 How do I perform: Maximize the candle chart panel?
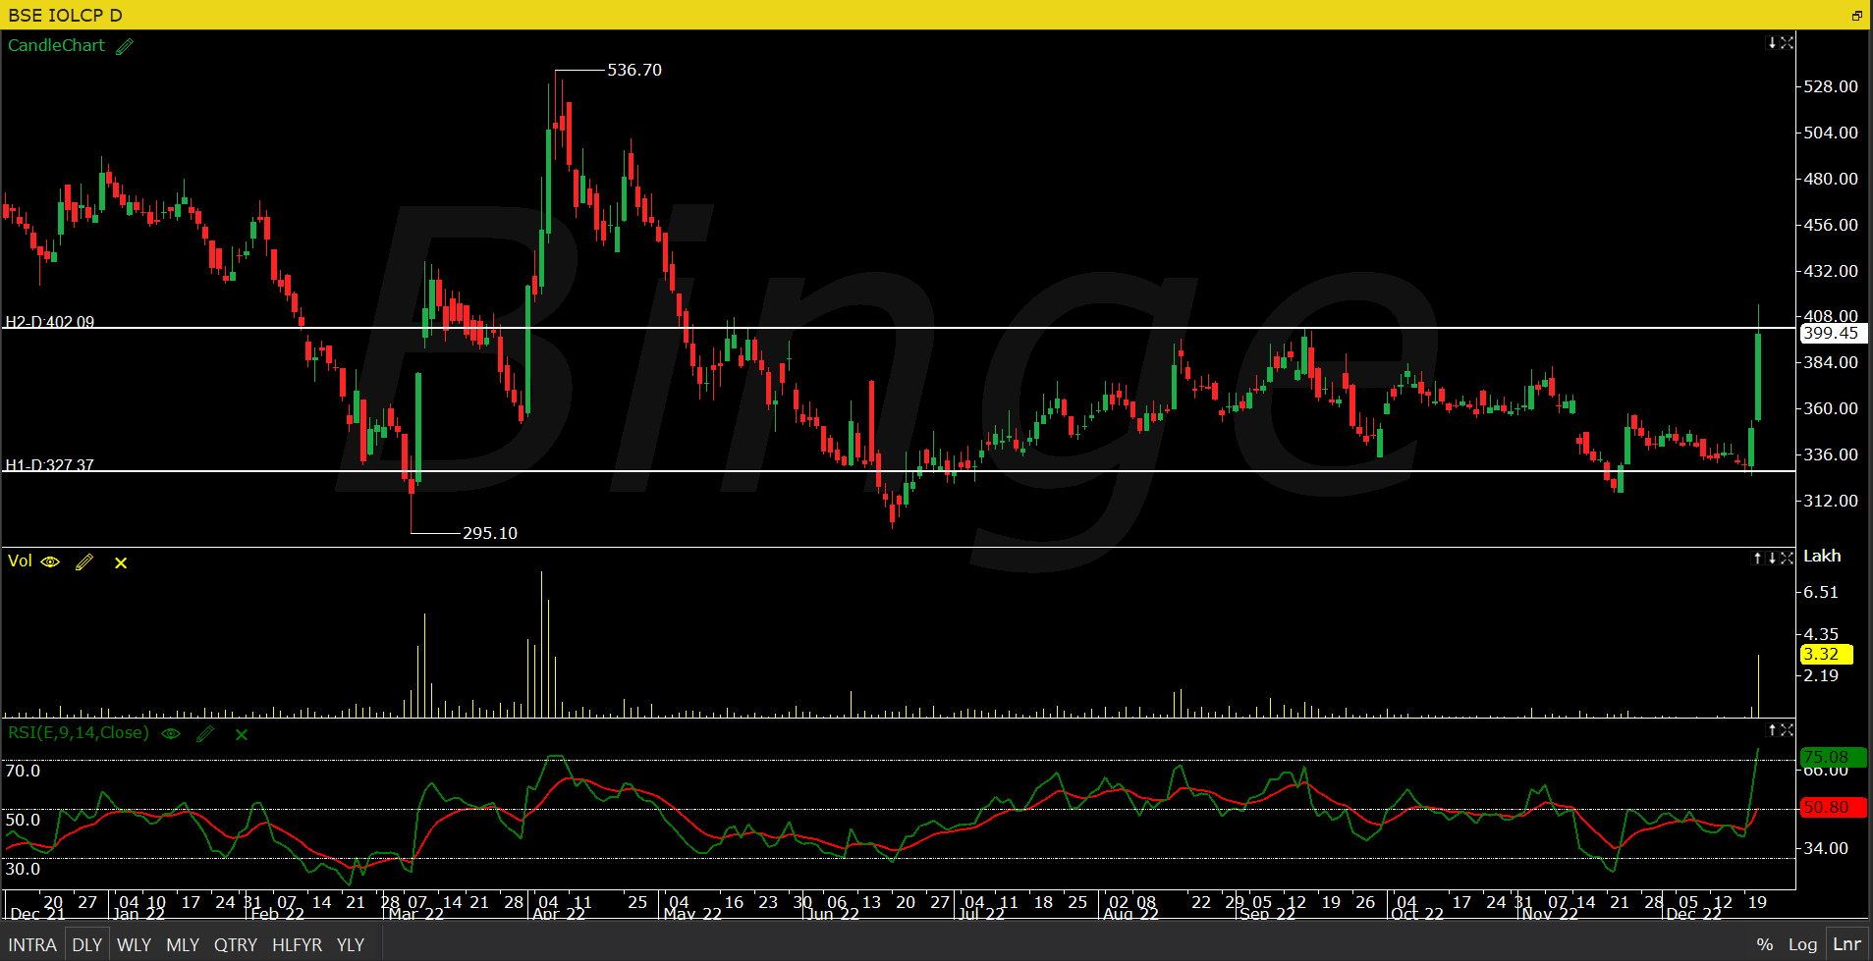(x=1787, y=43)
